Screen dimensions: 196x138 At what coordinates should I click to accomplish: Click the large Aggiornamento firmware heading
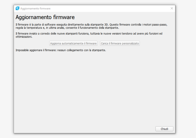point(45,17)
